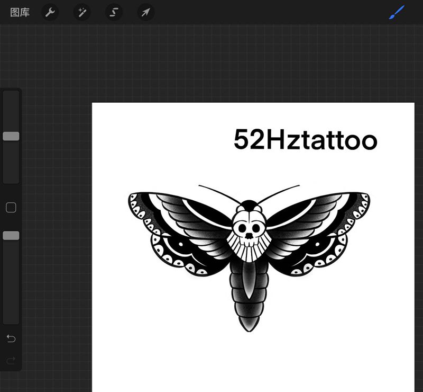Click the brush size slider handle
This screenshot has width=423, height=392.
[11, 136]
